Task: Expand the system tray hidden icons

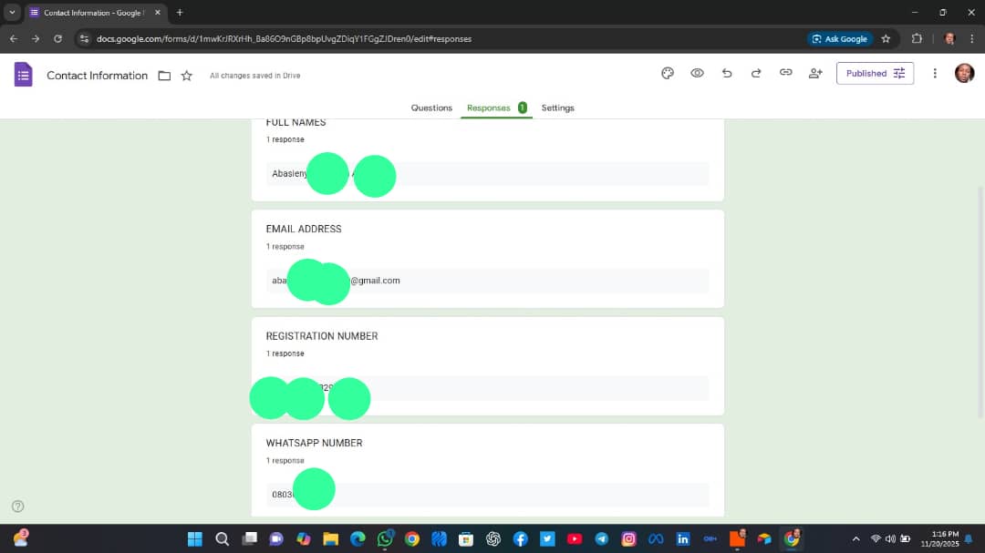Action: [855, 538]
